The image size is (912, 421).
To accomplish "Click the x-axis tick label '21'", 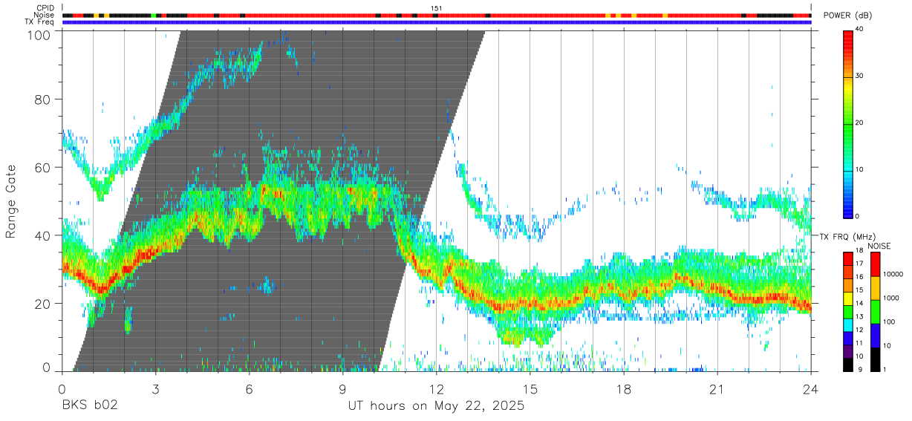I will 717,389.
